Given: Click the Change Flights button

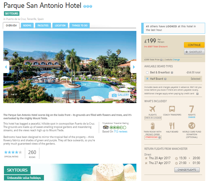Looking at the screenshot, I should tap(187, 170).
